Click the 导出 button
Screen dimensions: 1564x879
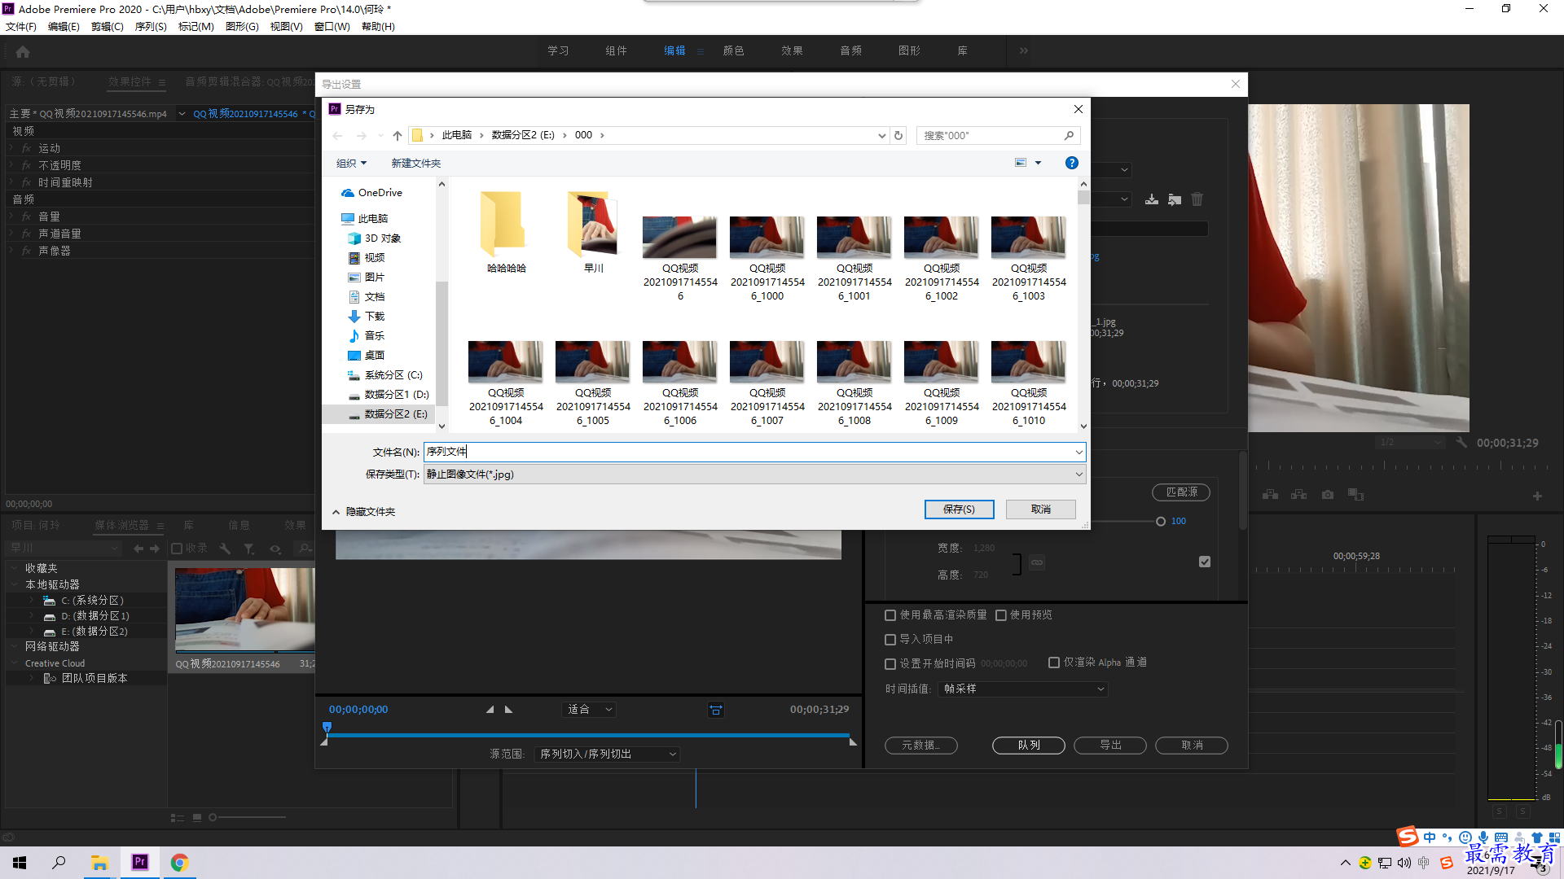1110,746
